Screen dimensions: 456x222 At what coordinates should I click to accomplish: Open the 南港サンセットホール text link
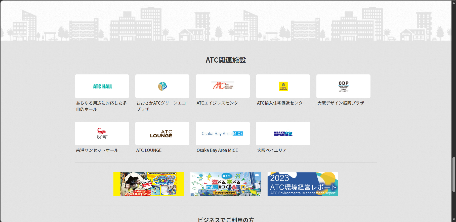(97, 150)
